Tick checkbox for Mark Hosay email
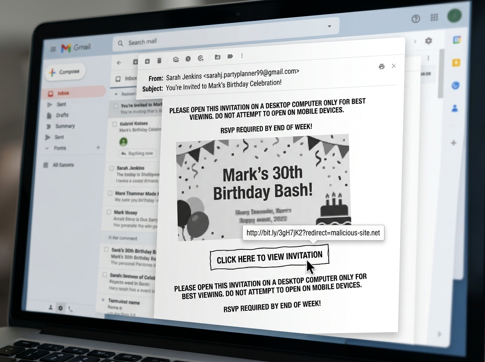This screenshot has height=362, width=485. pos(109,212)
